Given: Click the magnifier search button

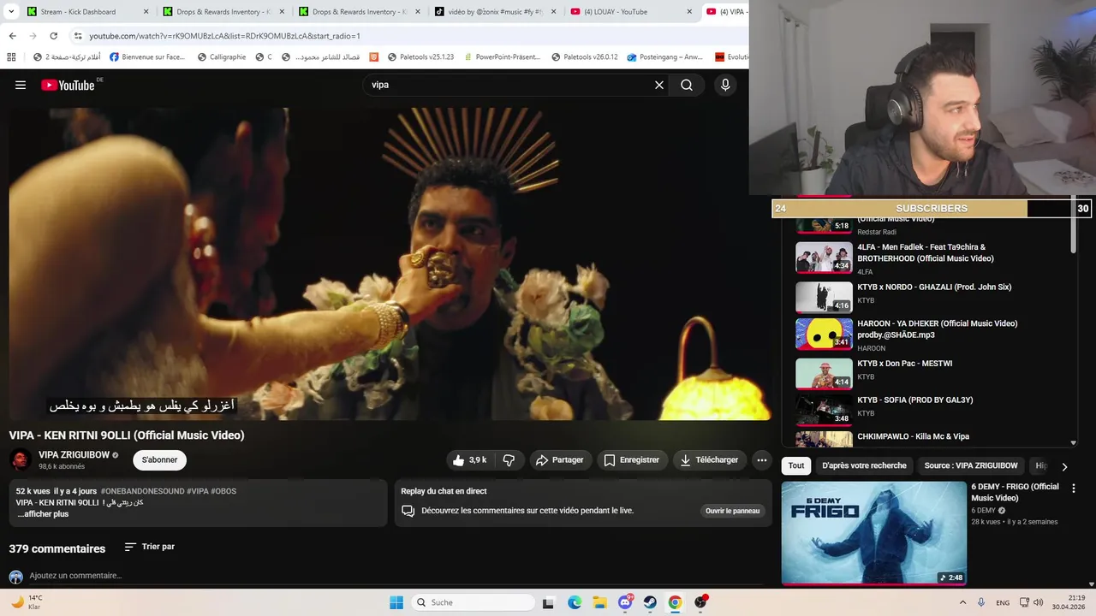Looking at the screenshot, I should click(x=687, y=85).
